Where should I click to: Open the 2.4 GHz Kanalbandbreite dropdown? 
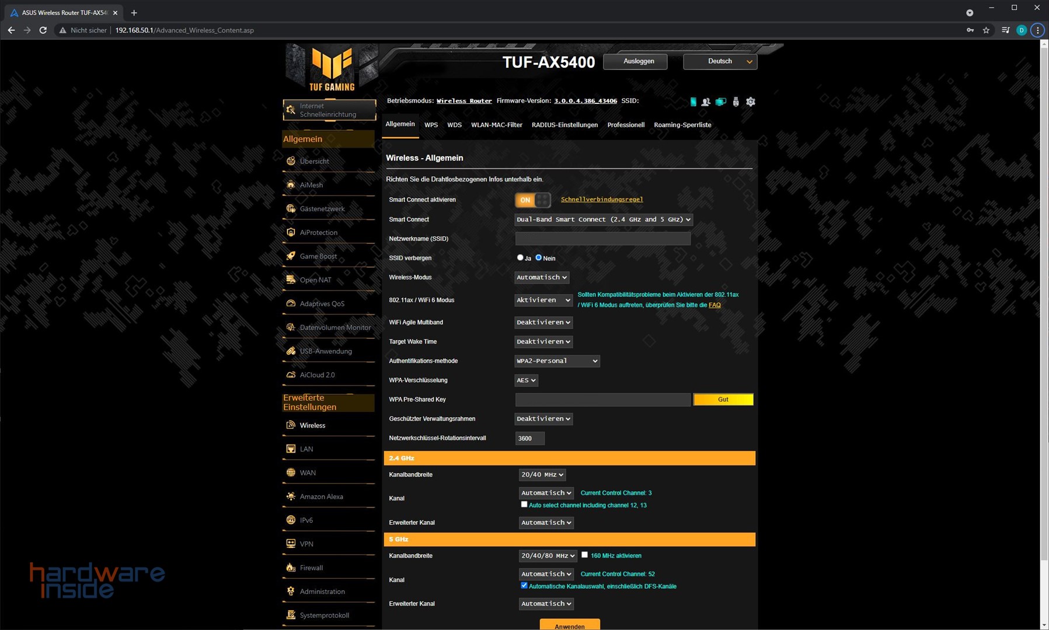point(542,475)
